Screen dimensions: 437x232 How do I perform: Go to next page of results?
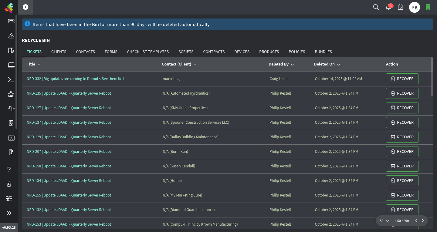coord(422,221)
